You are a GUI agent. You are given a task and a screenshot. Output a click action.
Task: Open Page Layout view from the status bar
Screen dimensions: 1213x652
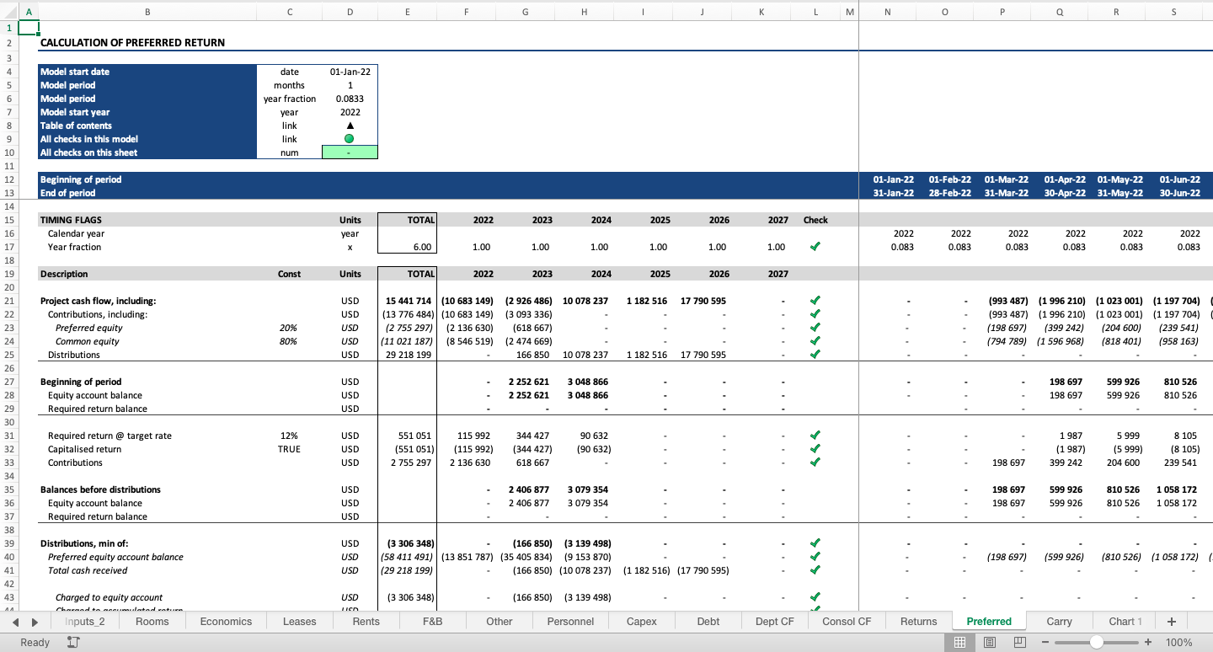click(x=989, y=642)
